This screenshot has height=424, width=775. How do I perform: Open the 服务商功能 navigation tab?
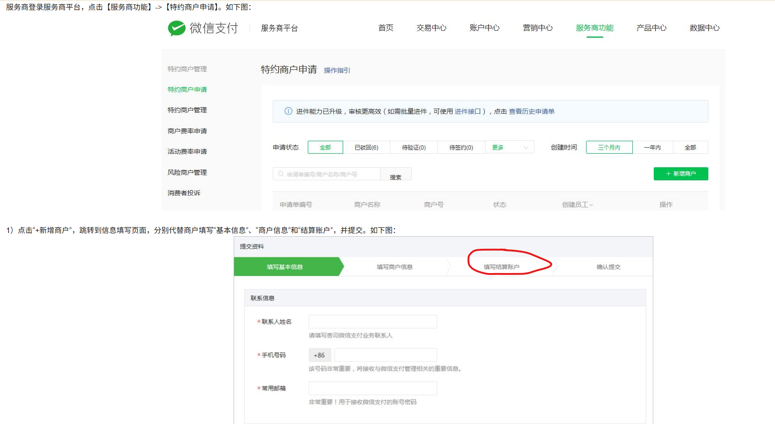[x=595, y=28]
